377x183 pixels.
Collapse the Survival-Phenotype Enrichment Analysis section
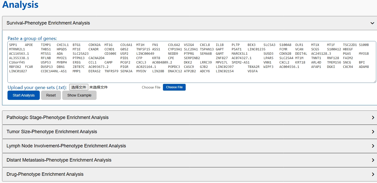[x=373, y=23]
